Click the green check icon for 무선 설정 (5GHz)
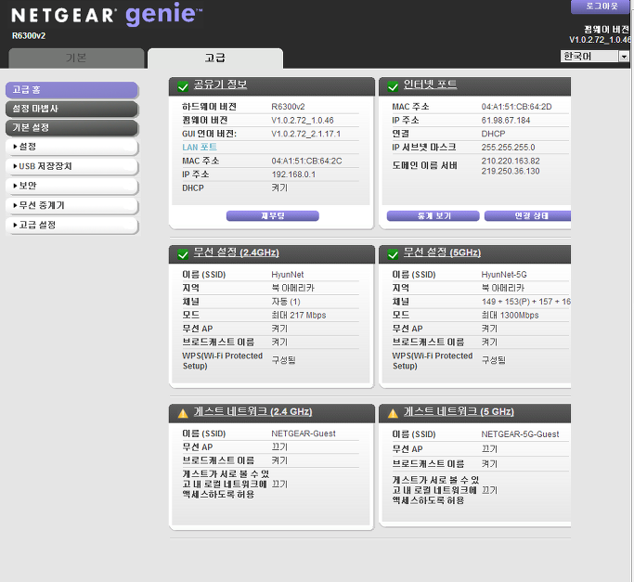The width and height of the screenshot is (634, 582). pyautogui.click(x=393, y=254)
